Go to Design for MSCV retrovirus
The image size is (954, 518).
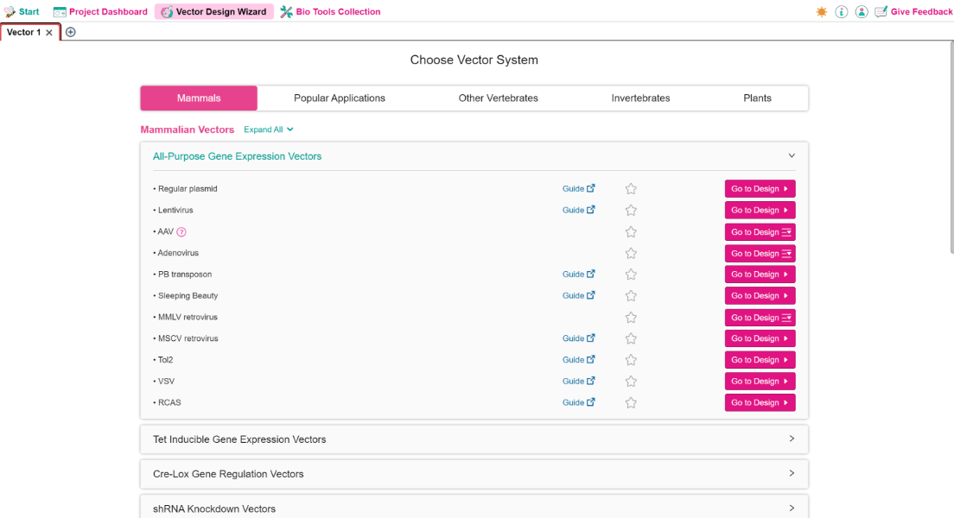(x=760, y=338)
